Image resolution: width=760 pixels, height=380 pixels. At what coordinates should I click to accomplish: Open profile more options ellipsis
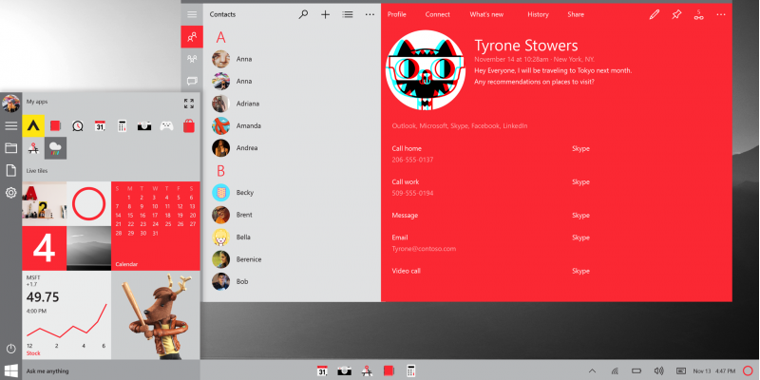[x=721, y=14]
